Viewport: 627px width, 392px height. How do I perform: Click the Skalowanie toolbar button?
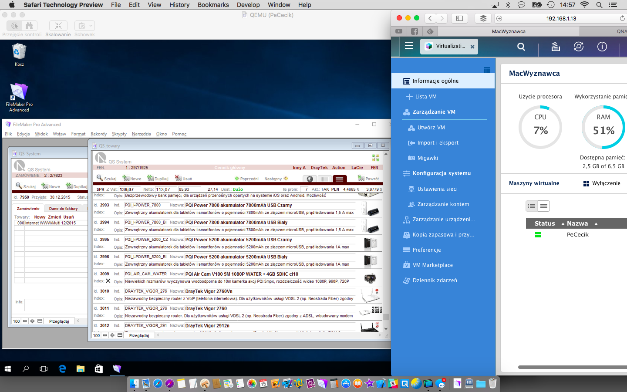[58, 26]
